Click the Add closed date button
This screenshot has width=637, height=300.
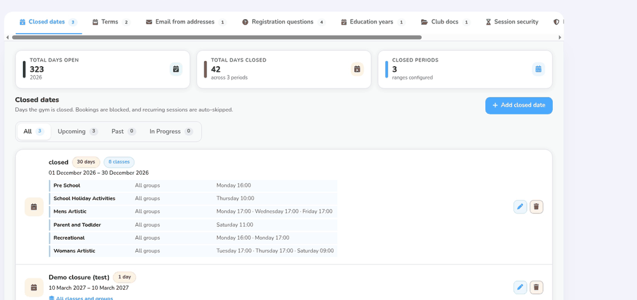[x=519, y=106]
